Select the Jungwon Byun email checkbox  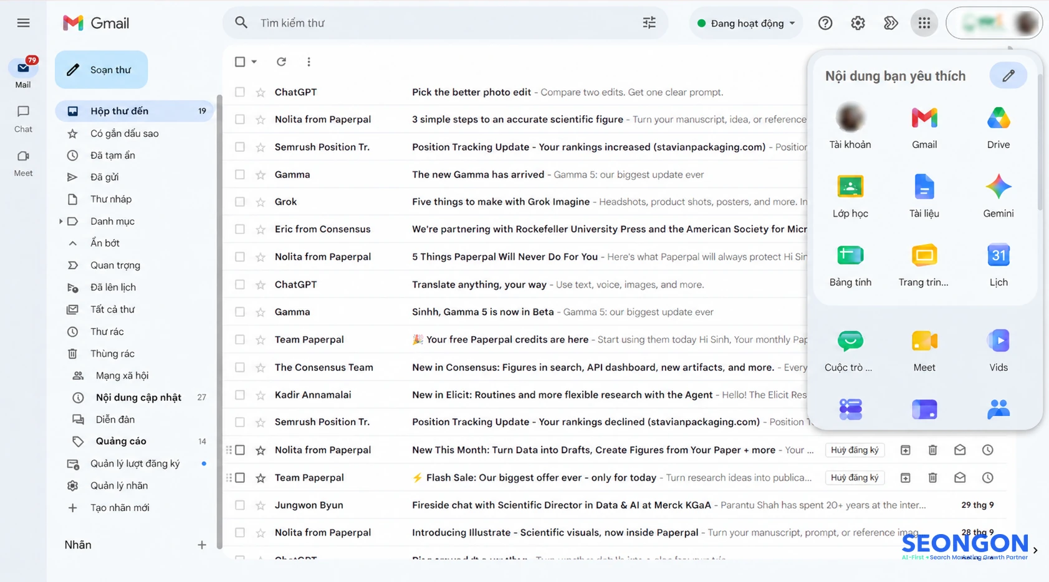click(240, 505)
